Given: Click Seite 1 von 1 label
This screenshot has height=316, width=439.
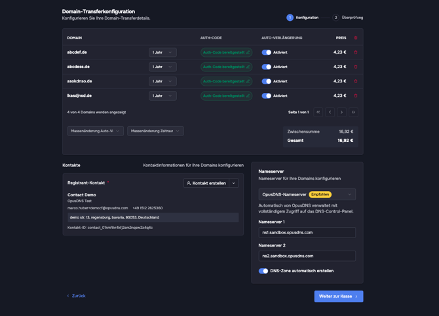Looking at the screenshot, I should click(298, 112).
